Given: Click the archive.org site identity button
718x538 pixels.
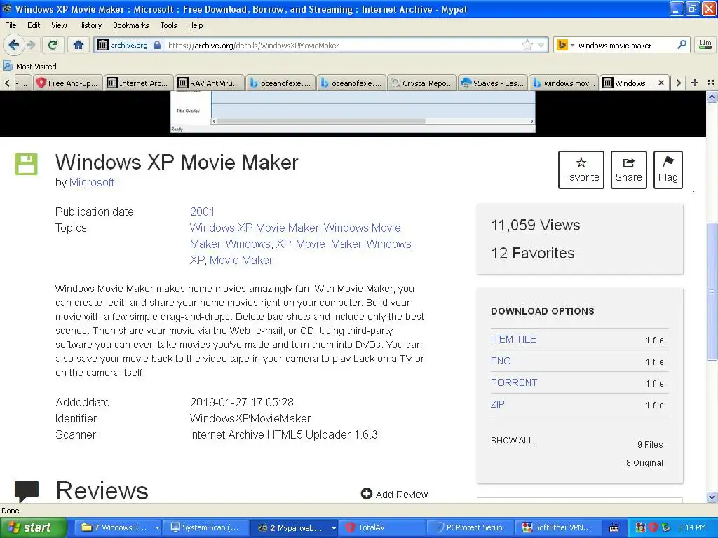Looking at the screenshot, I should pyautogui.click(x=129, y=45).
